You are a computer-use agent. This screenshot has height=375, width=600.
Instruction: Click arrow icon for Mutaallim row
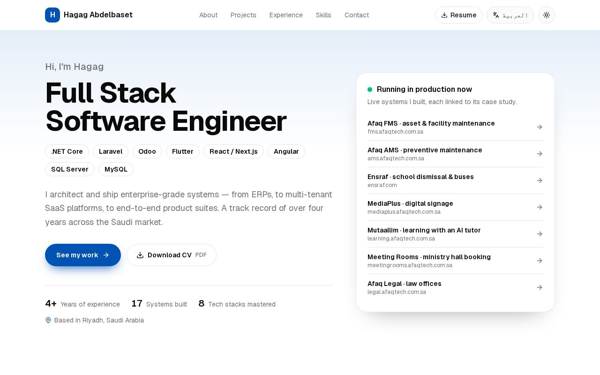click(540, 234)
